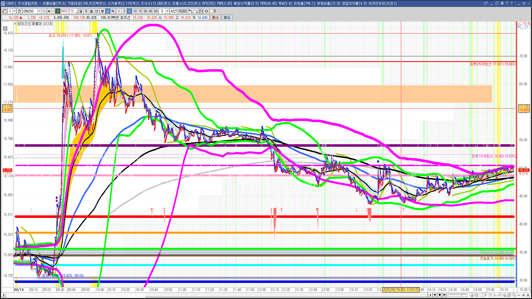This screenshot has height=299, width=532.
Task: Select the 10 interval tab
Action: point(135,11)
